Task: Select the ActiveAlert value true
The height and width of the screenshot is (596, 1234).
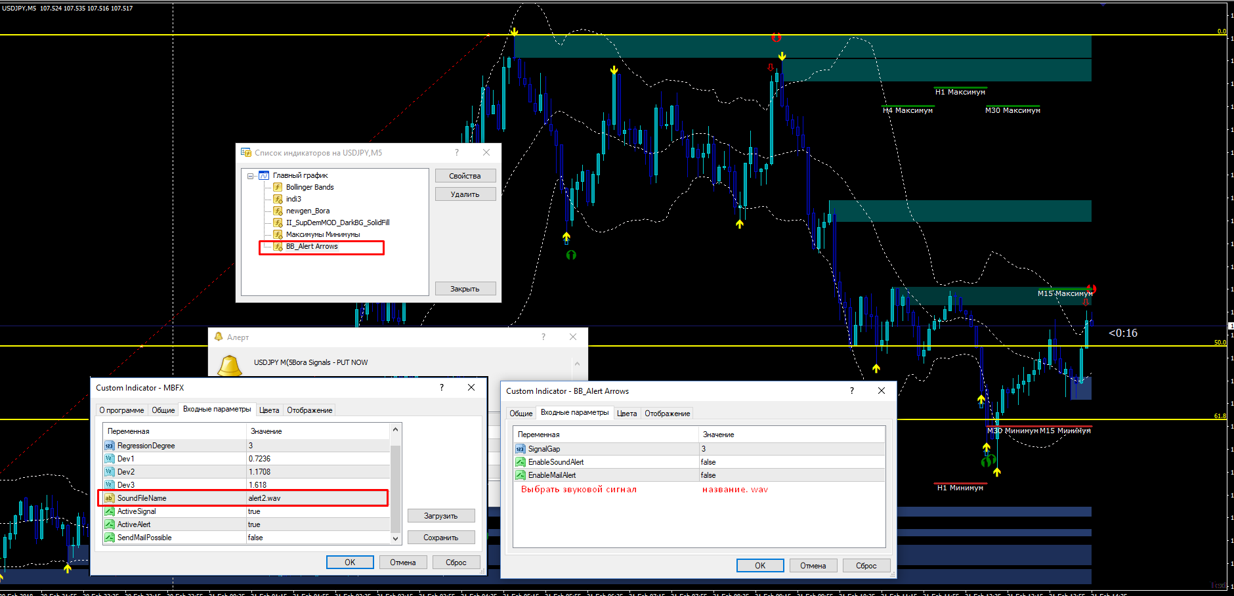Action: coord(254,524)
